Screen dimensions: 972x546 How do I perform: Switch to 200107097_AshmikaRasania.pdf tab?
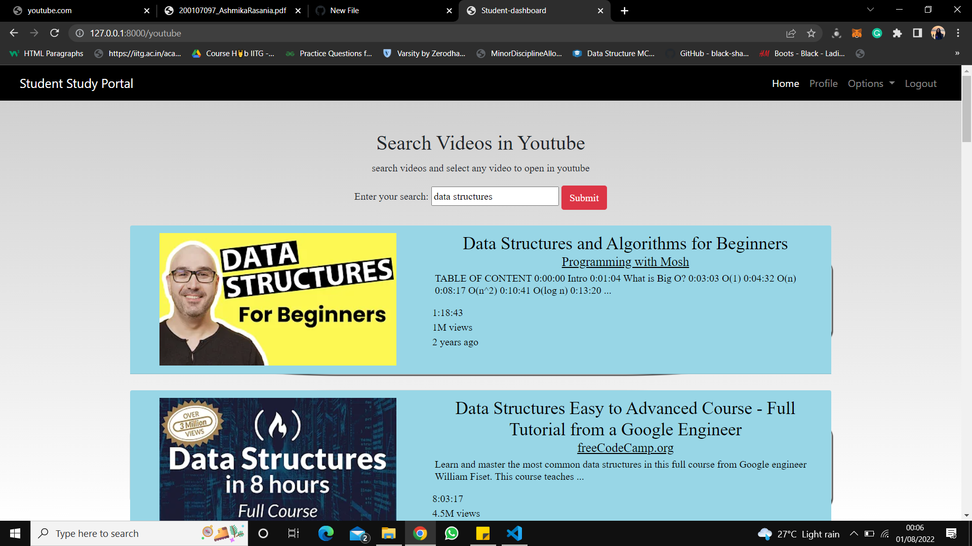click(232, 11)
